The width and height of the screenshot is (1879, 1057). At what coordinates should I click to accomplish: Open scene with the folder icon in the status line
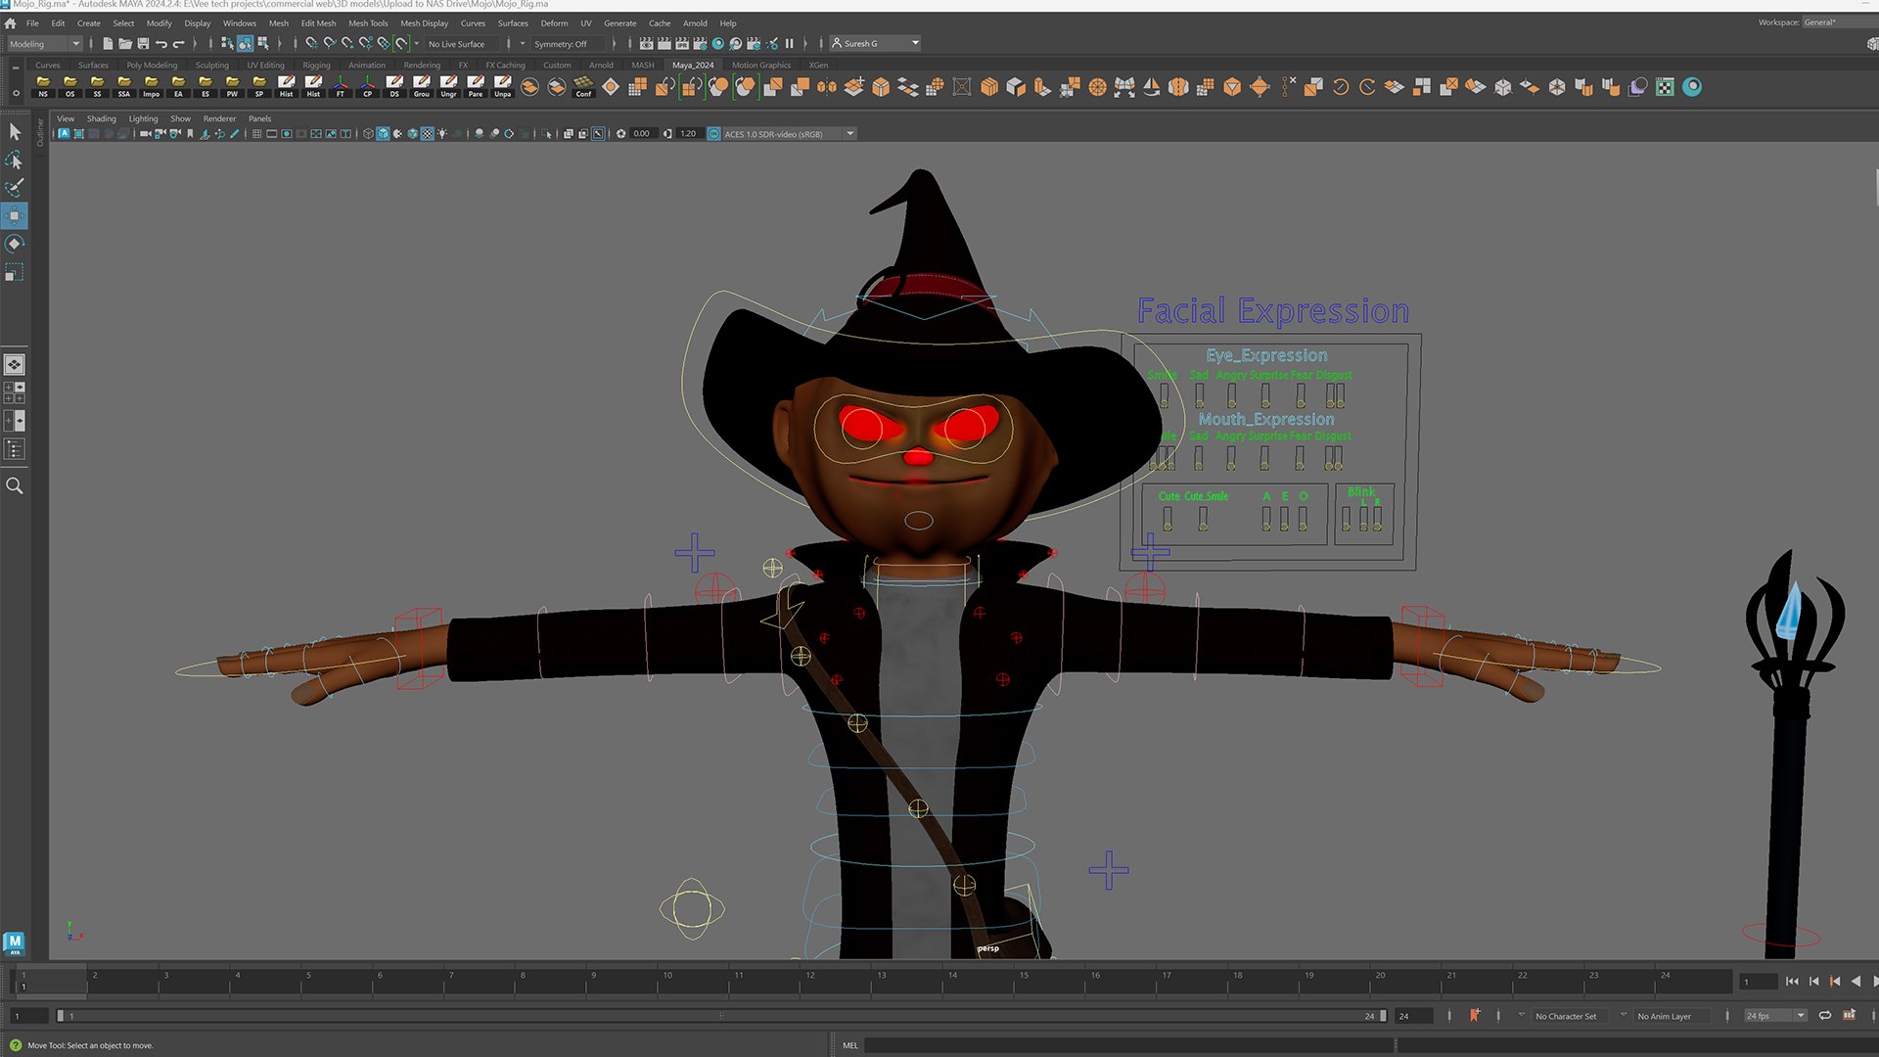tap(125, 44)
